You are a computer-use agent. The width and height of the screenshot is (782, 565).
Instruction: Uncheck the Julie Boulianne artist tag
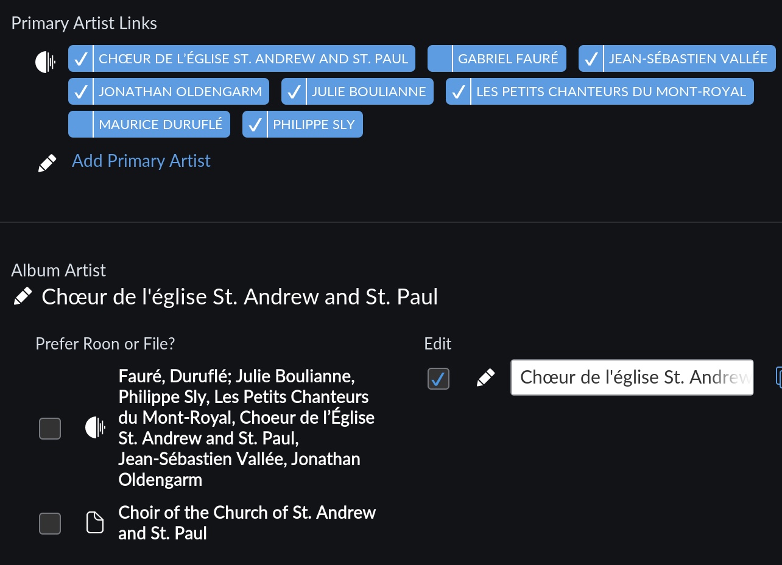click(x=294, y=92)
